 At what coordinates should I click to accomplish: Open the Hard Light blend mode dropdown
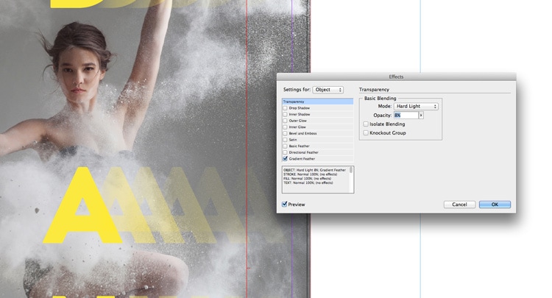416,106
